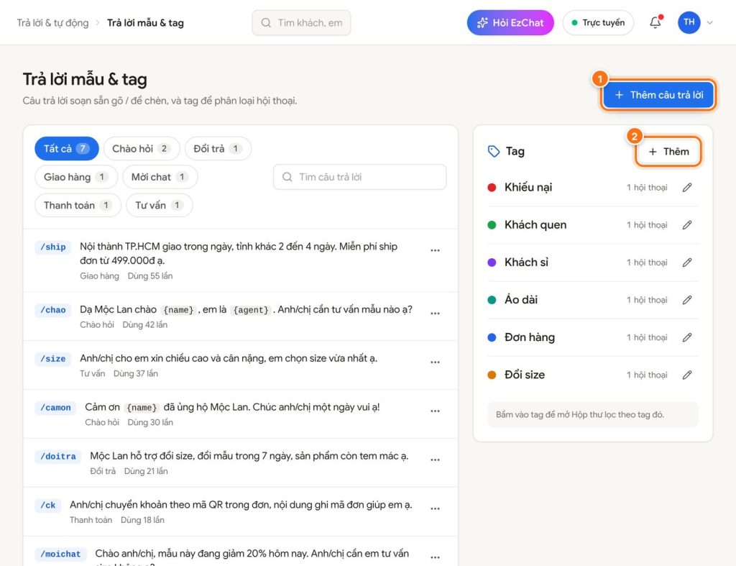
Task: Focus the Tìm câu trả lời search field
Action: [359, 177]
